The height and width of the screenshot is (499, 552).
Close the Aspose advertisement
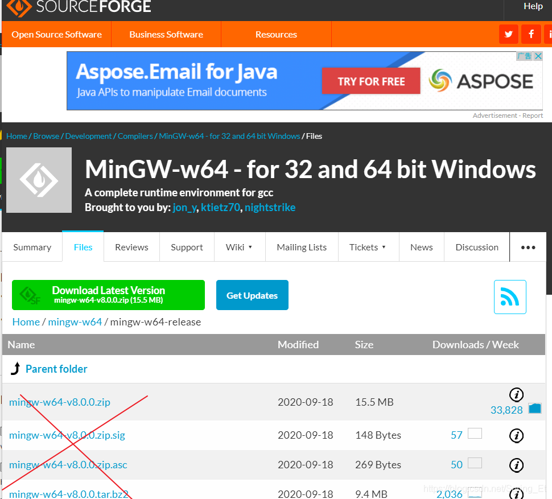(x=538, y=56)
